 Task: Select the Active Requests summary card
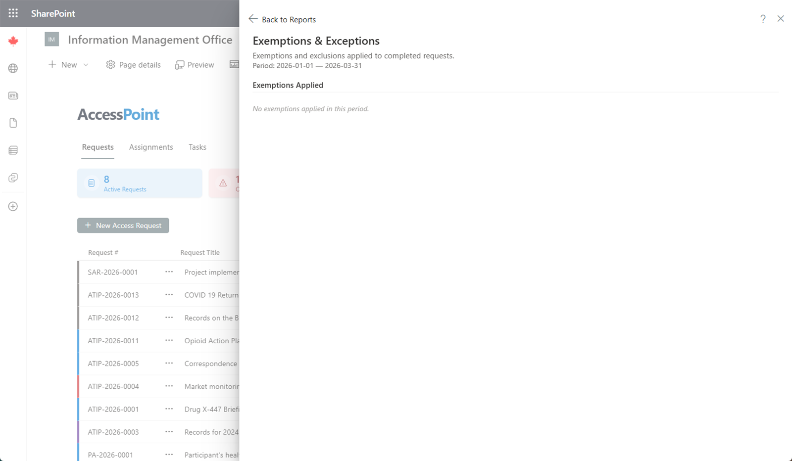140,184
